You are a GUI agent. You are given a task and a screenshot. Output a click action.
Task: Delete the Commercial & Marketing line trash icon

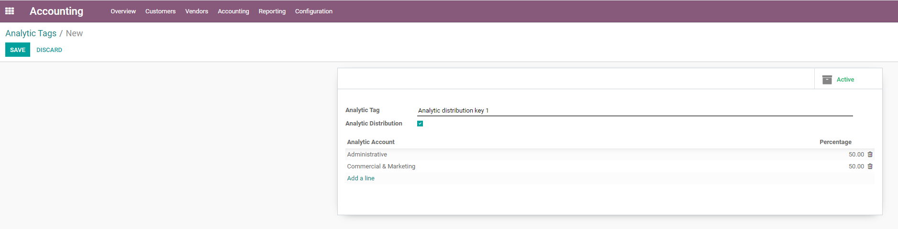click(870, 167)
